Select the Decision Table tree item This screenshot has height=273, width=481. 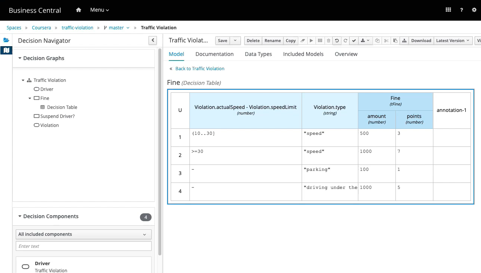click(62, 107)
